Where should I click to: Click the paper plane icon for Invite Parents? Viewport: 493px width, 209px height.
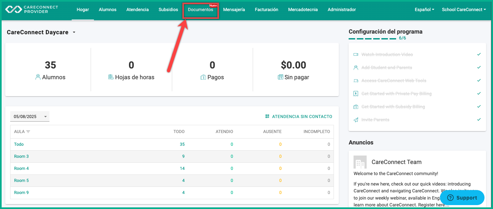click(x=356, y=120)
